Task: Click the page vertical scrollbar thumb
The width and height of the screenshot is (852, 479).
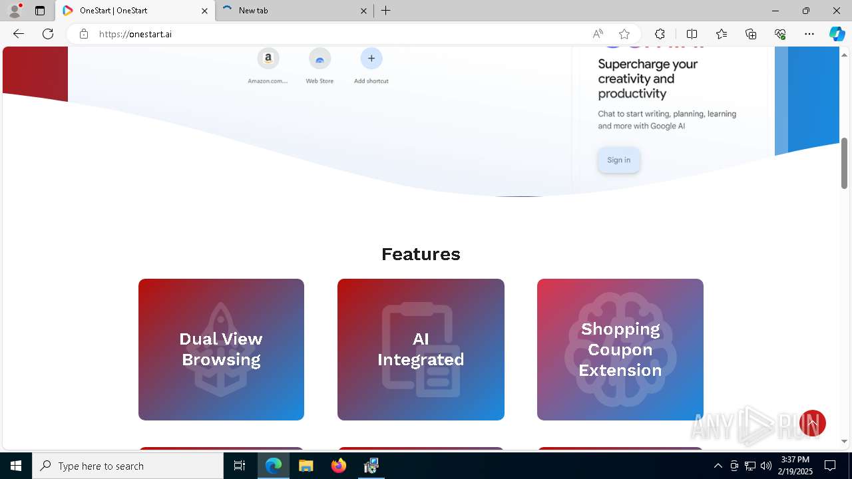Action: point(844,163)
